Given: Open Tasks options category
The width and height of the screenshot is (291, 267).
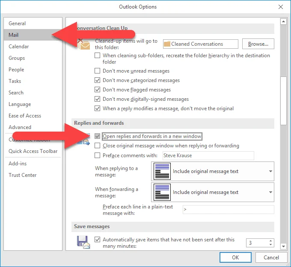Looking at the screenshot, I should pos(33,81).
